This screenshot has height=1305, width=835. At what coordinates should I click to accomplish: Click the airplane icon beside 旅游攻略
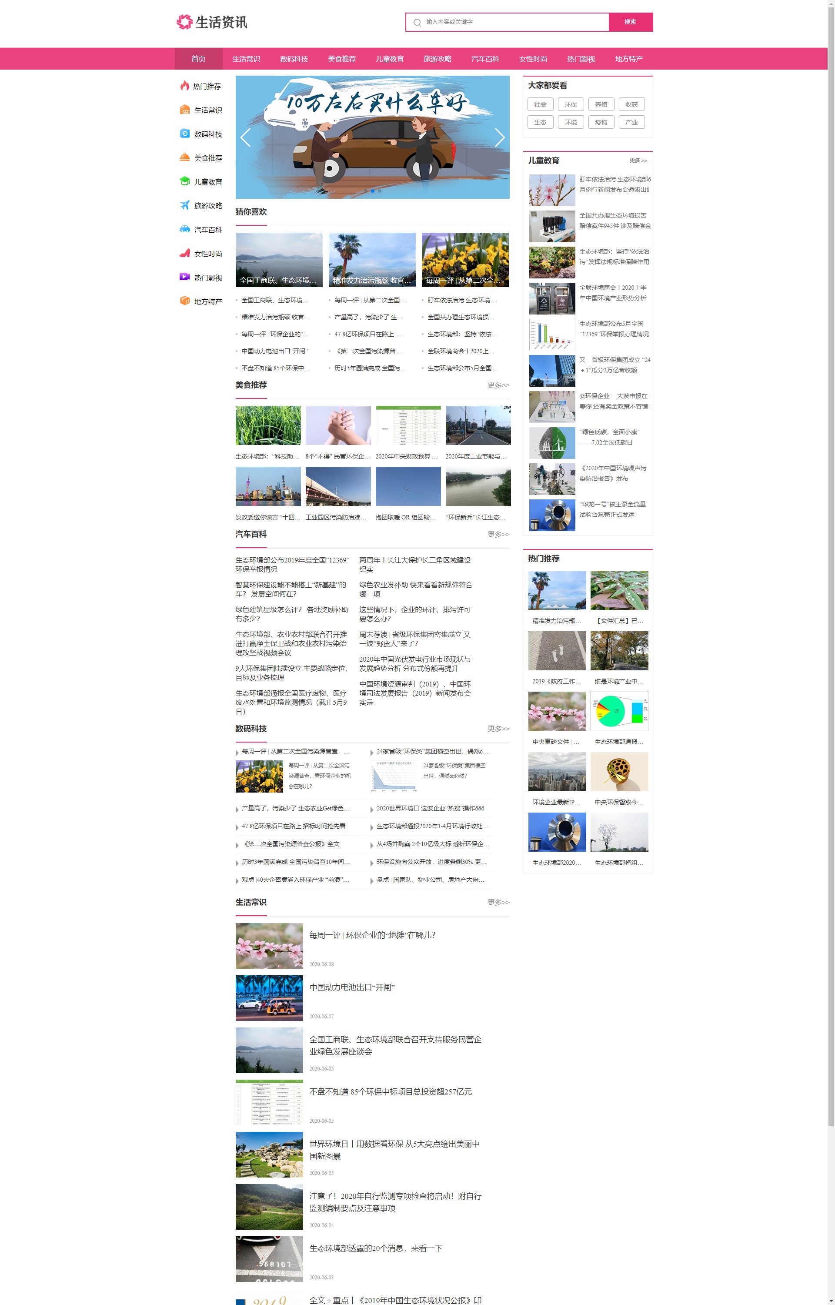pos(185,205)
